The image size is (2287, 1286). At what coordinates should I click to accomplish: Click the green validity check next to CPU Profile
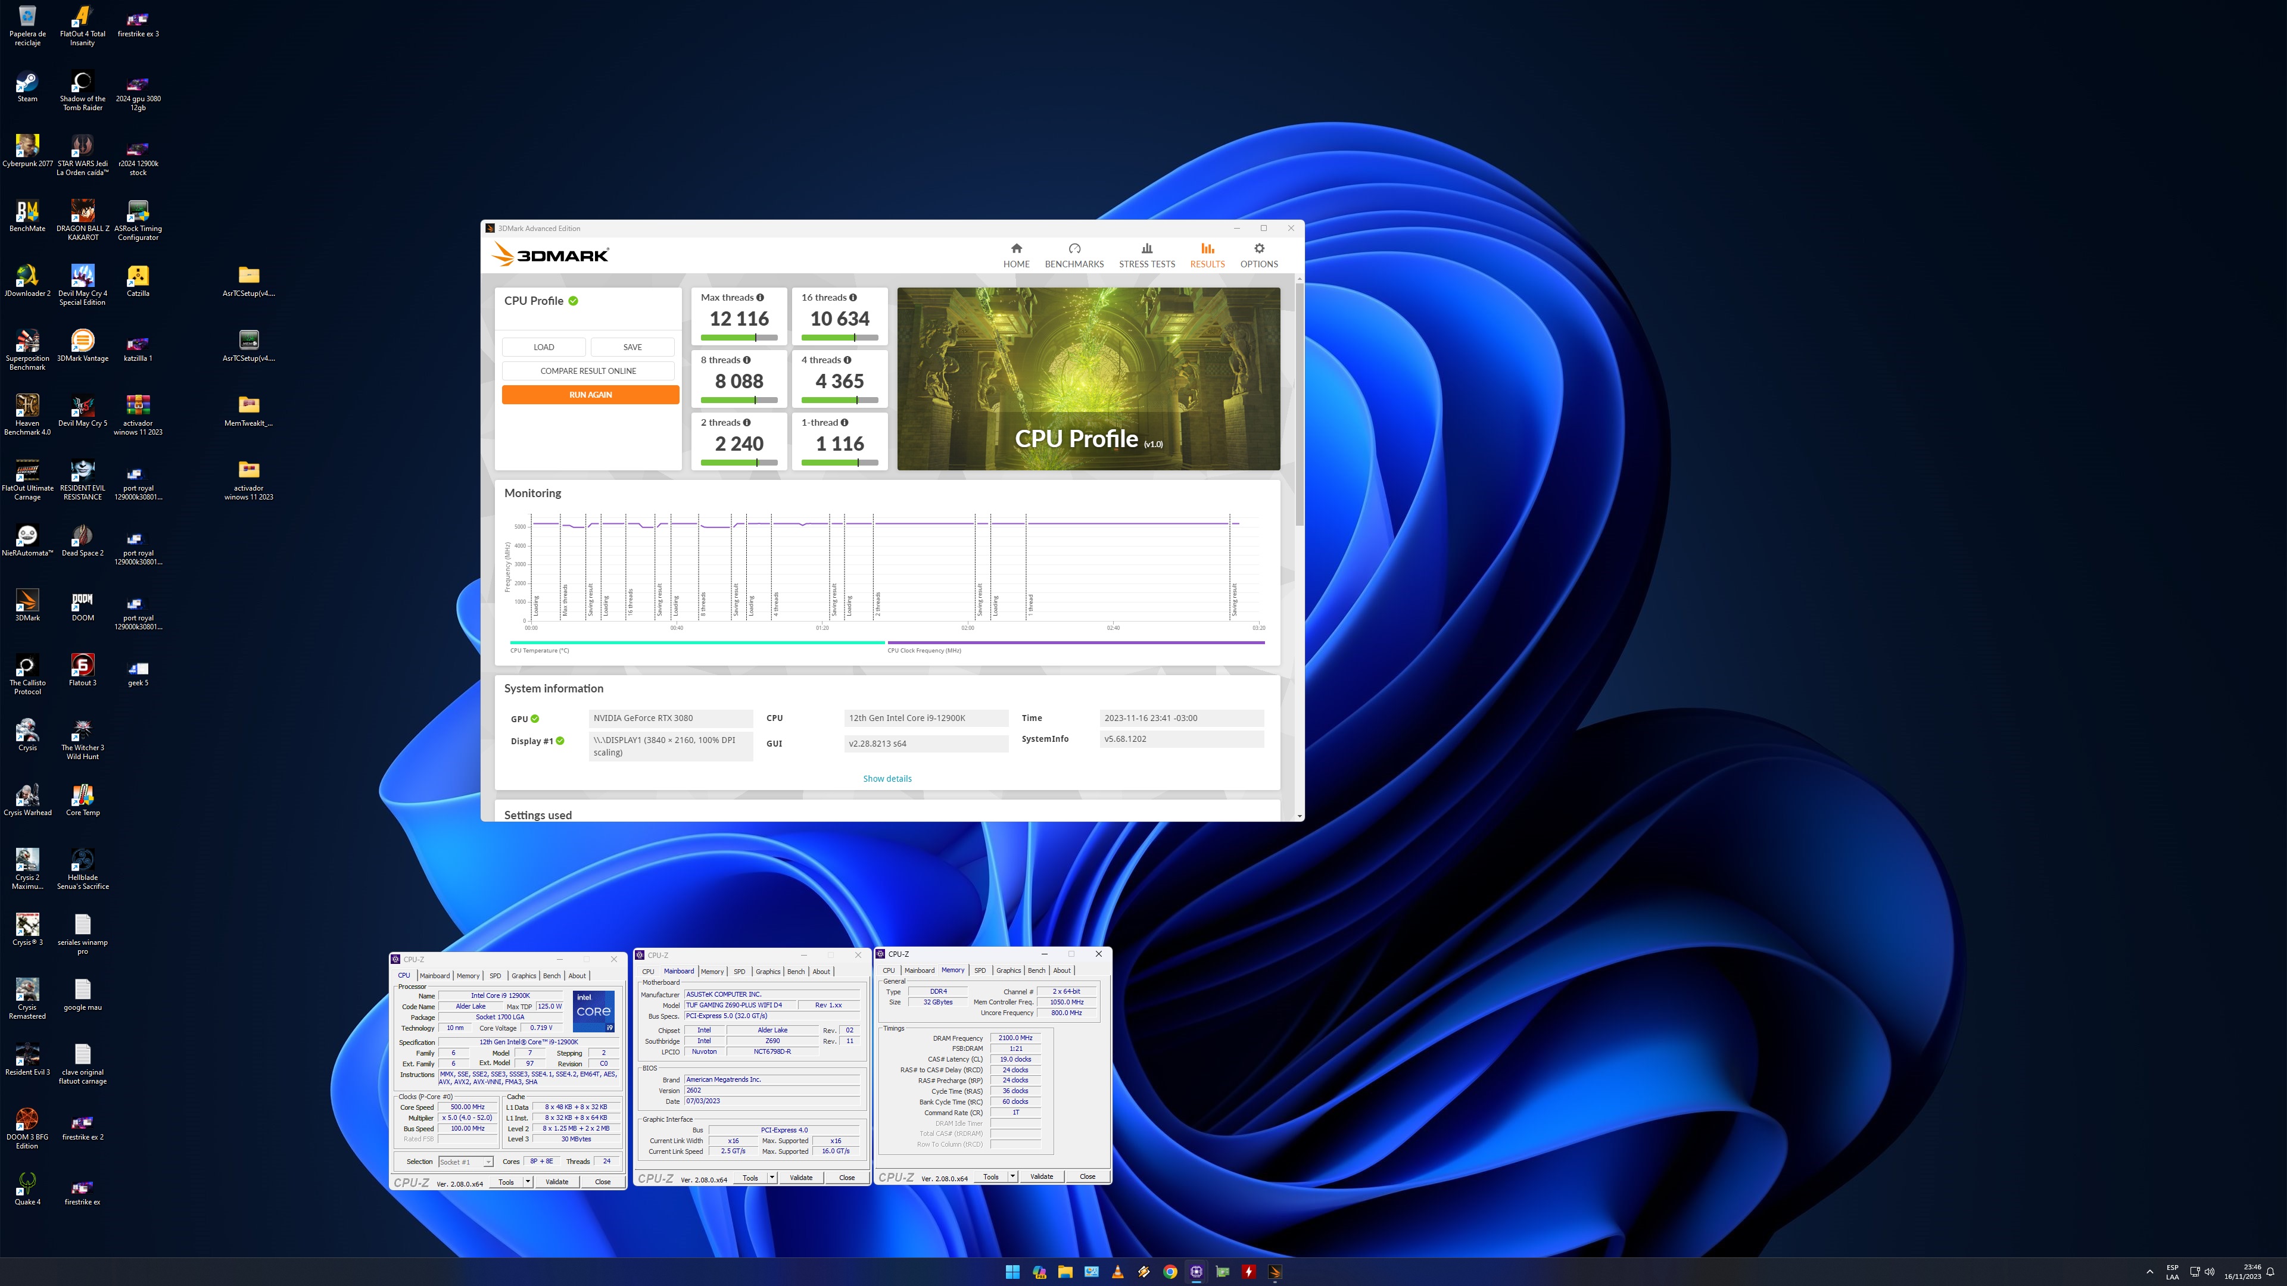(x=574, y=301)
